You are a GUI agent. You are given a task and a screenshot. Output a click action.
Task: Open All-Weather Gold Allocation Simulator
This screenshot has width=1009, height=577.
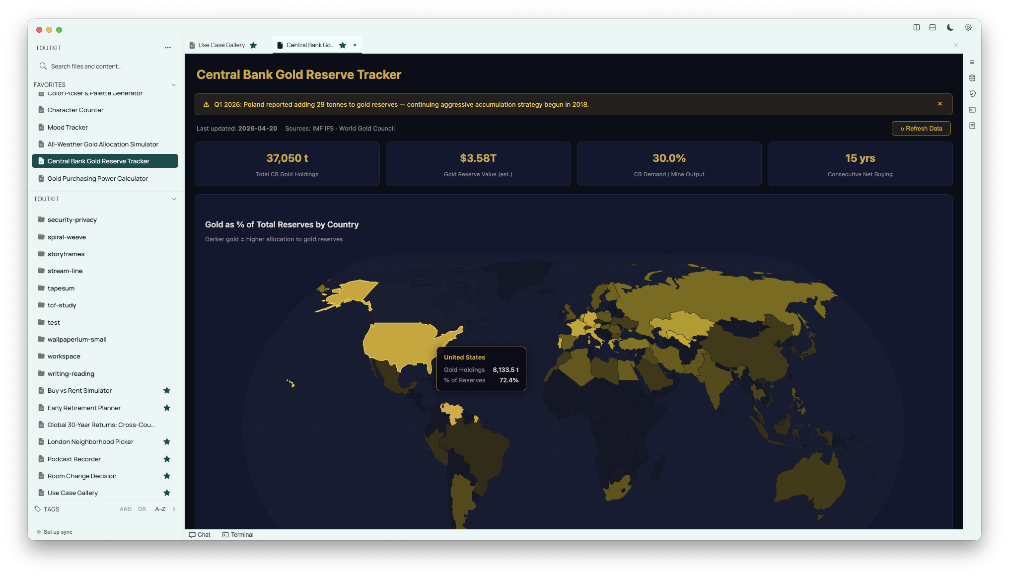coord(105,144)
